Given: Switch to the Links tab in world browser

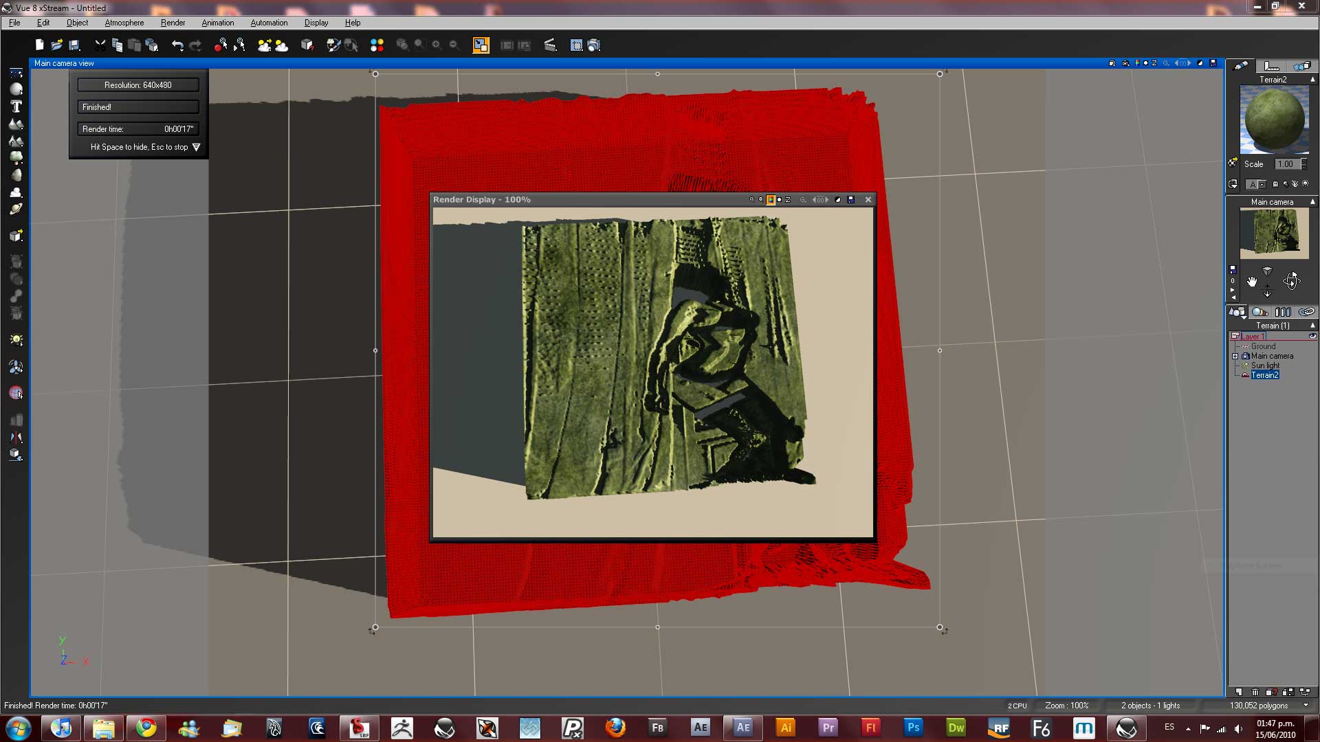Looking at the screenshot, I should (x=1306, y=312).
